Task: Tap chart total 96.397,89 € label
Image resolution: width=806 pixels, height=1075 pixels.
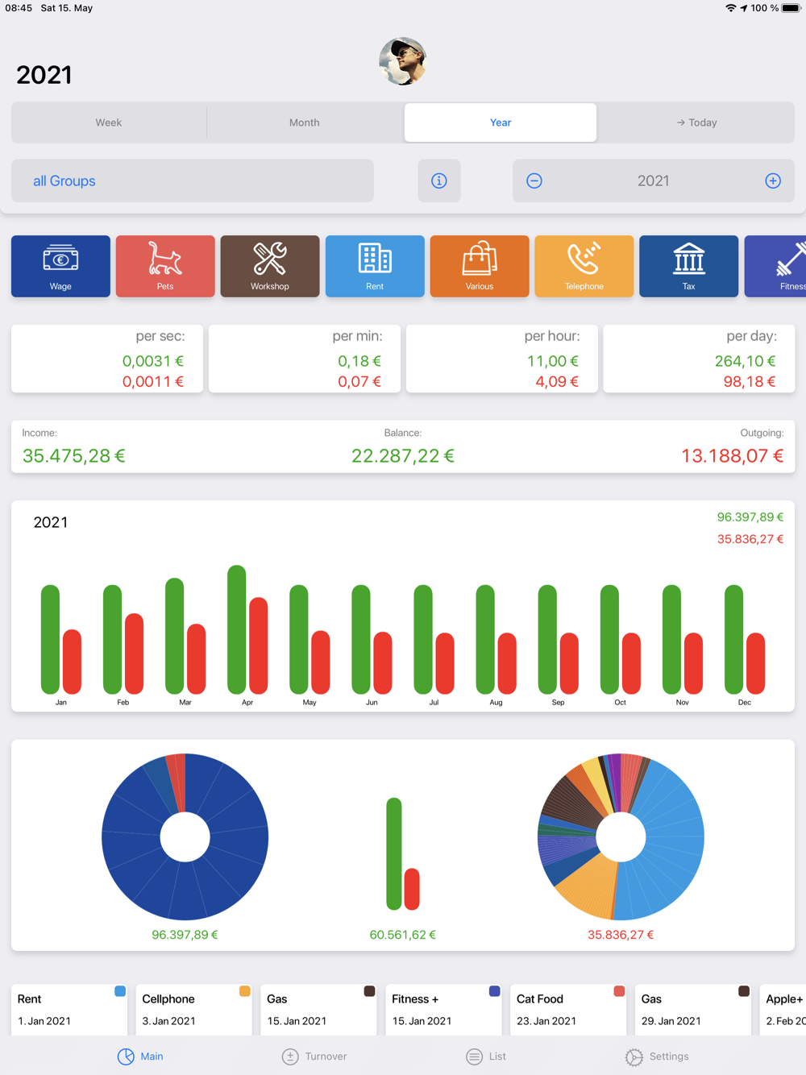Action: click(x=750, y=517)
